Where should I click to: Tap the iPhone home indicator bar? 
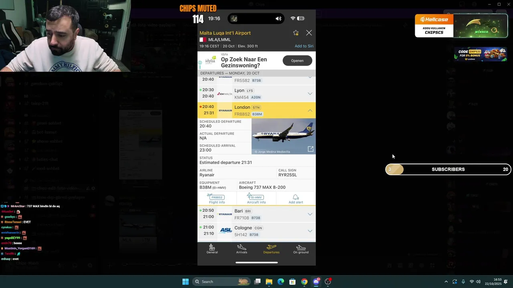point(256,262)
